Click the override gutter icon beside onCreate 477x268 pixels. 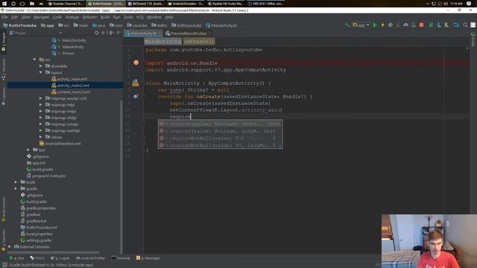(x=136, y=96)
